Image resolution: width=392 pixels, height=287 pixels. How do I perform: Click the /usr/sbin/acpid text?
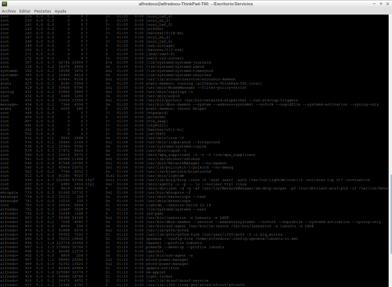tap(163, 96)
